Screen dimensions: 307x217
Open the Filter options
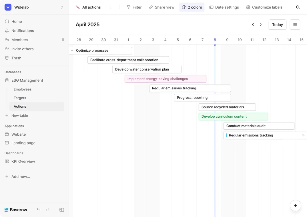(x=134, y=7)
